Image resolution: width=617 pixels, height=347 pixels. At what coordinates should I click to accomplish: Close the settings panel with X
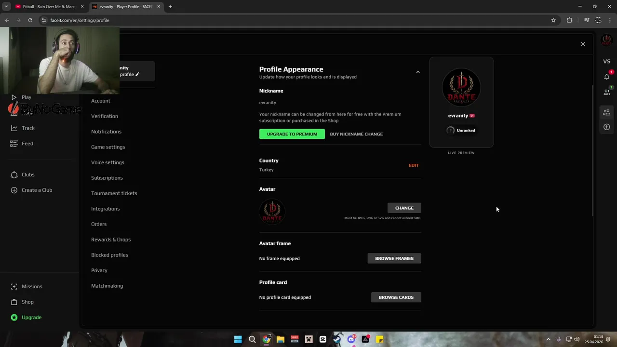583,44
